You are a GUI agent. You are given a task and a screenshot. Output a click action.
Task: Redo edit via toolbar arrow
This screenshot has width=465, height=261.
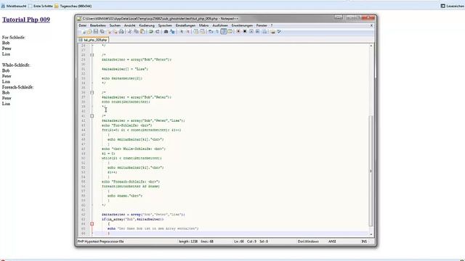(x=158, y=32)
